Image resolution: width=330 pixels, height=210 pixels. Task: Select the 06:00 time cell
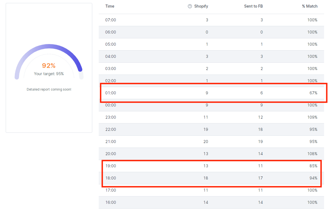pos(111,32)
